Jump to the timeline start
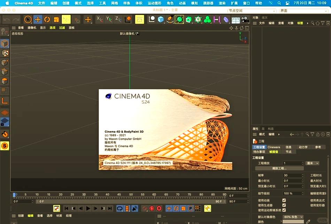The image size is (331, 224). 66,209
